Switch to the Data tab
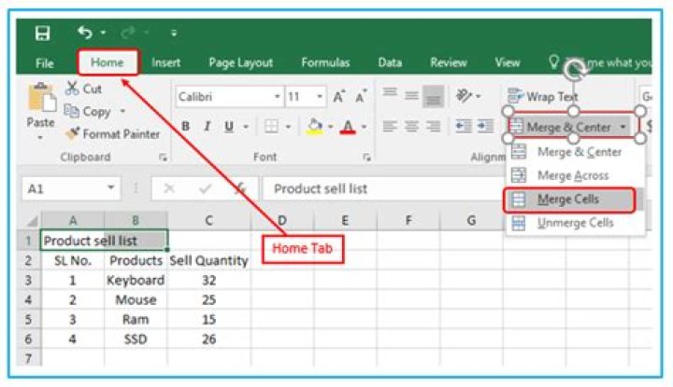673x387 pixels. [390, 62]
